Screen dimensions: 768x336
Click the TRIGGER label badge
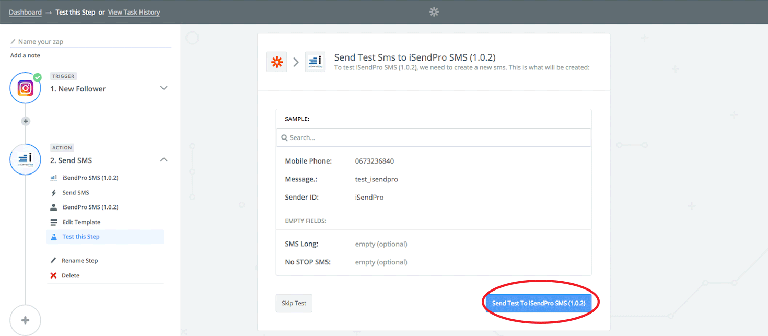pos(63,76)
